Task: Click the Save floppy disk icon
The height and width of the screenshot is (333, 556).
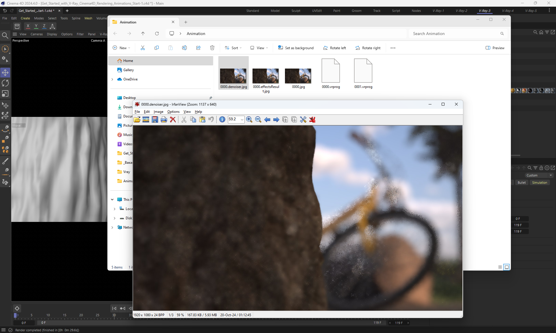Action: click(x=155, y=119)
